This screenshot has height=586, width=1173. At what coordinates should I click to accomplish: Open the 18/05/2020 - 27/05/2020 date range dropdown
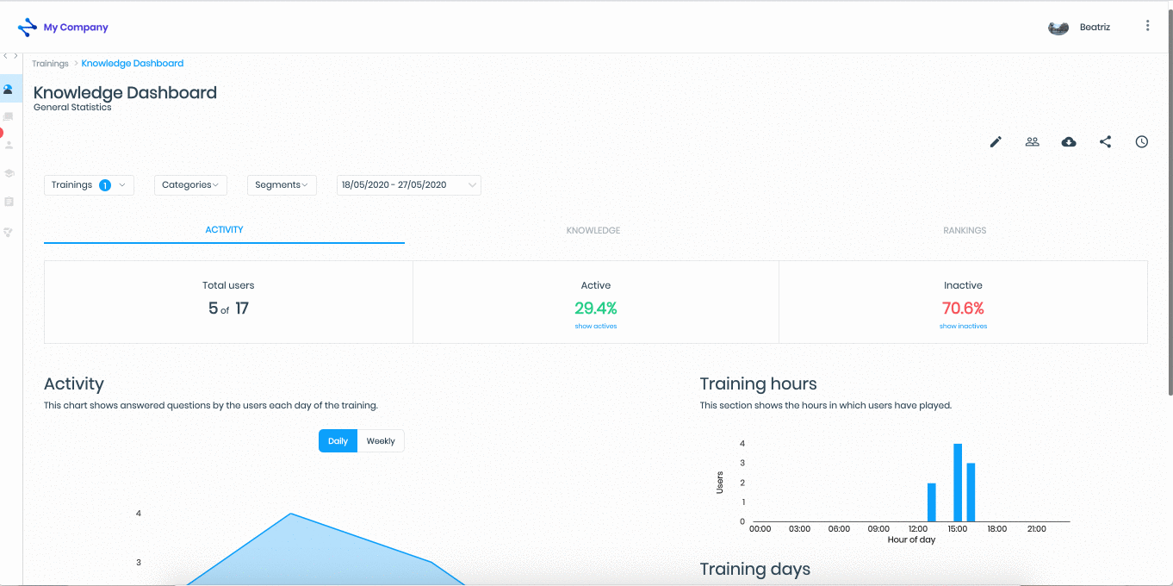(x=408, y=185)
